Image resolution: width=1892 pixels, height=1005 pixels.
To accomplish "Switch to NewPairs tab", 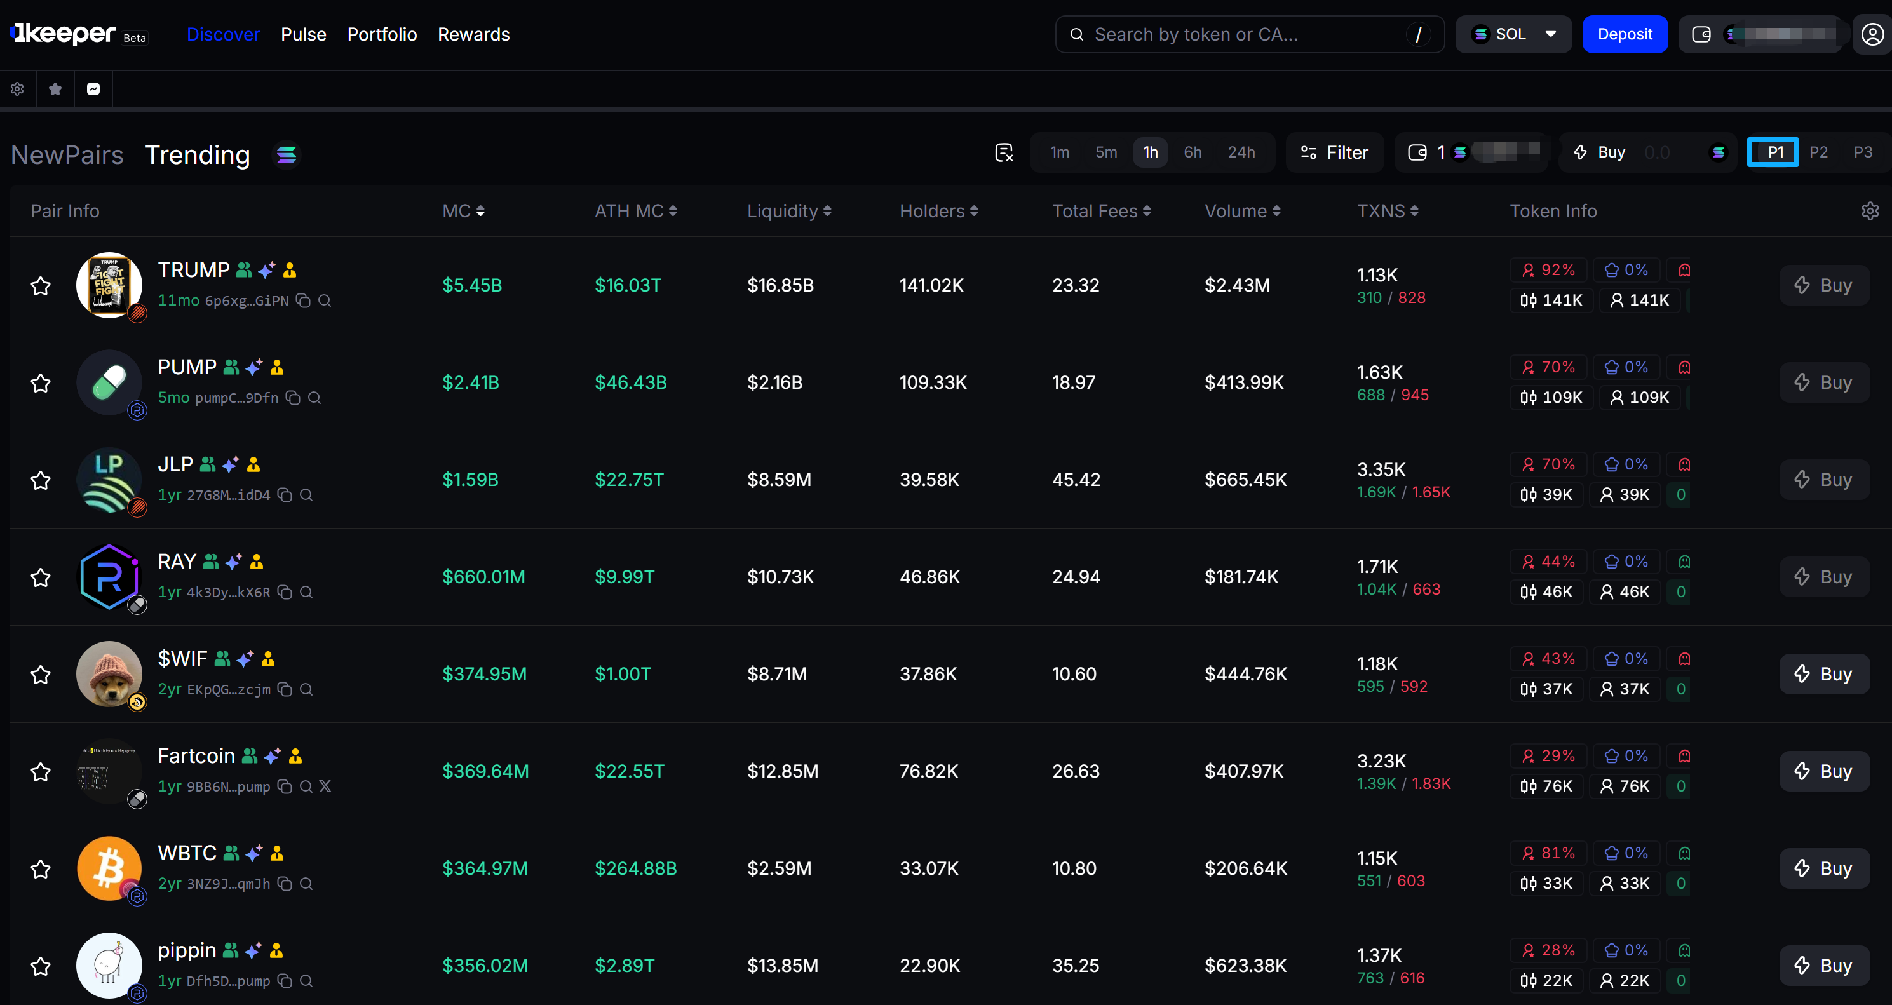I will pyautogui.click(x=67, y=155).
